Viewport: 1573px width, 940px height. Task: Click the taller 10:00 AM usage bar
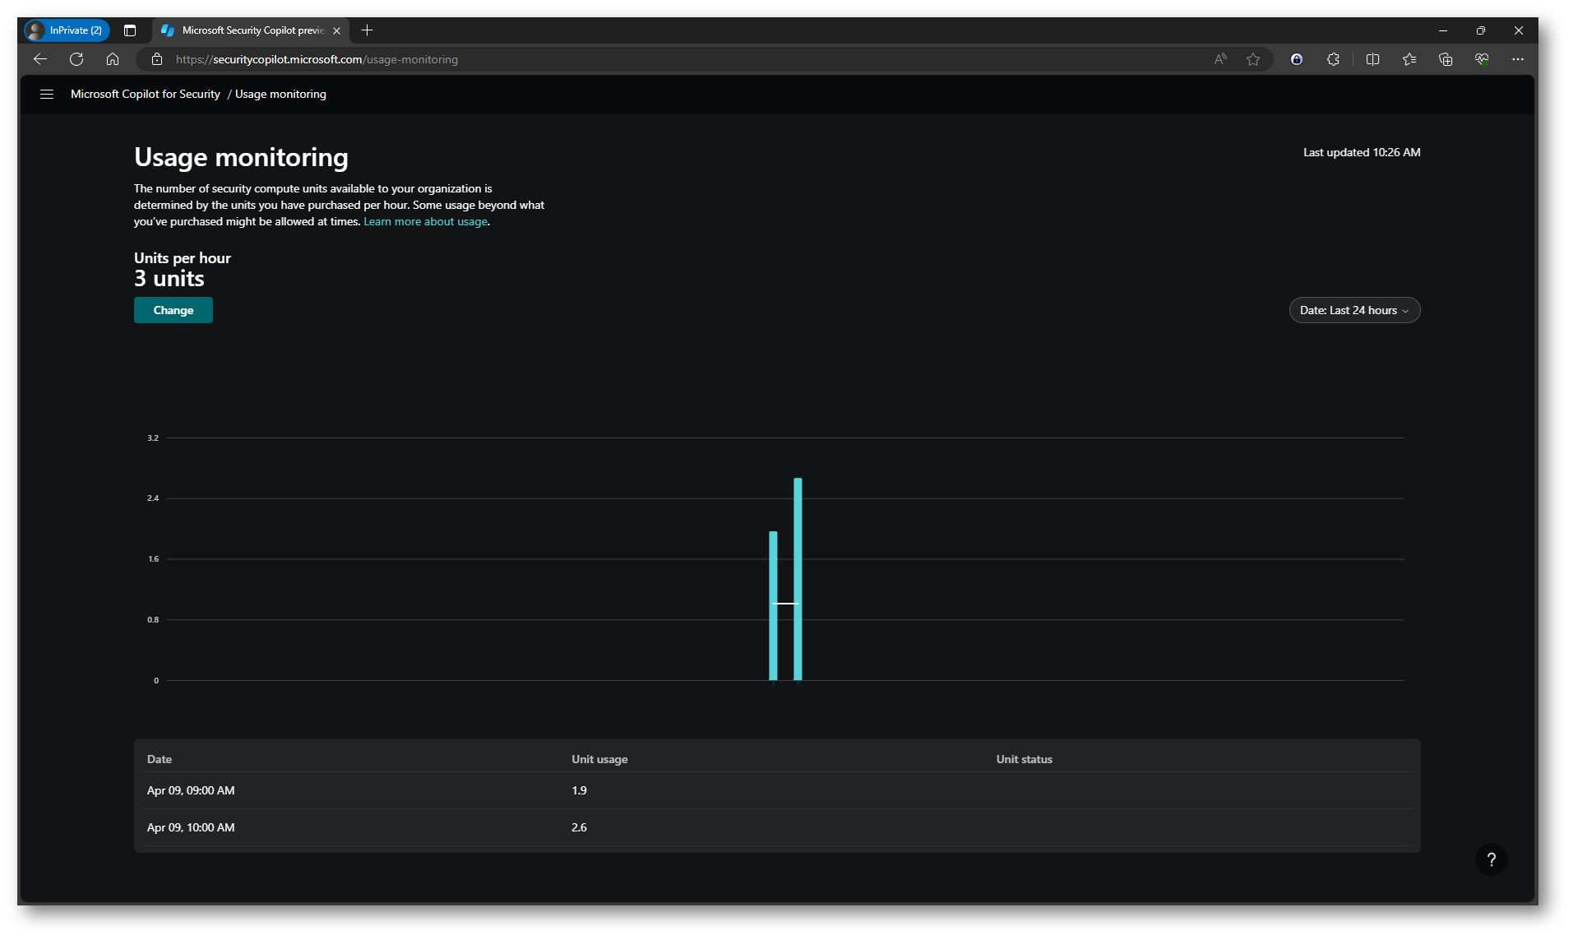(x=798, y=576)
